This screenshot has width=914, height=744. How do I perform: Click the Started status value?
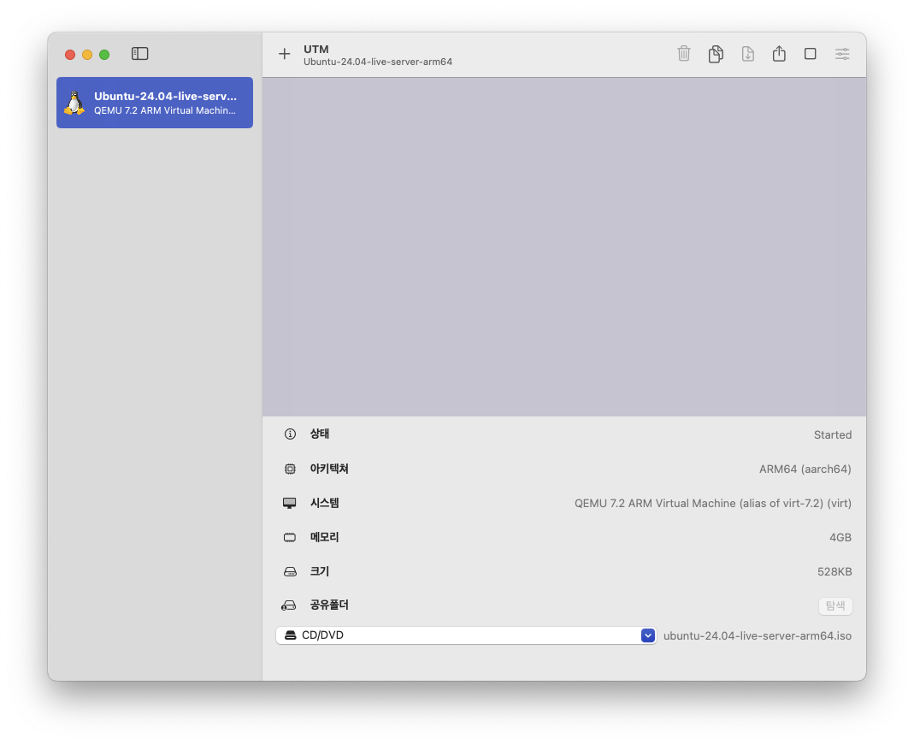(x=833, y=435)
